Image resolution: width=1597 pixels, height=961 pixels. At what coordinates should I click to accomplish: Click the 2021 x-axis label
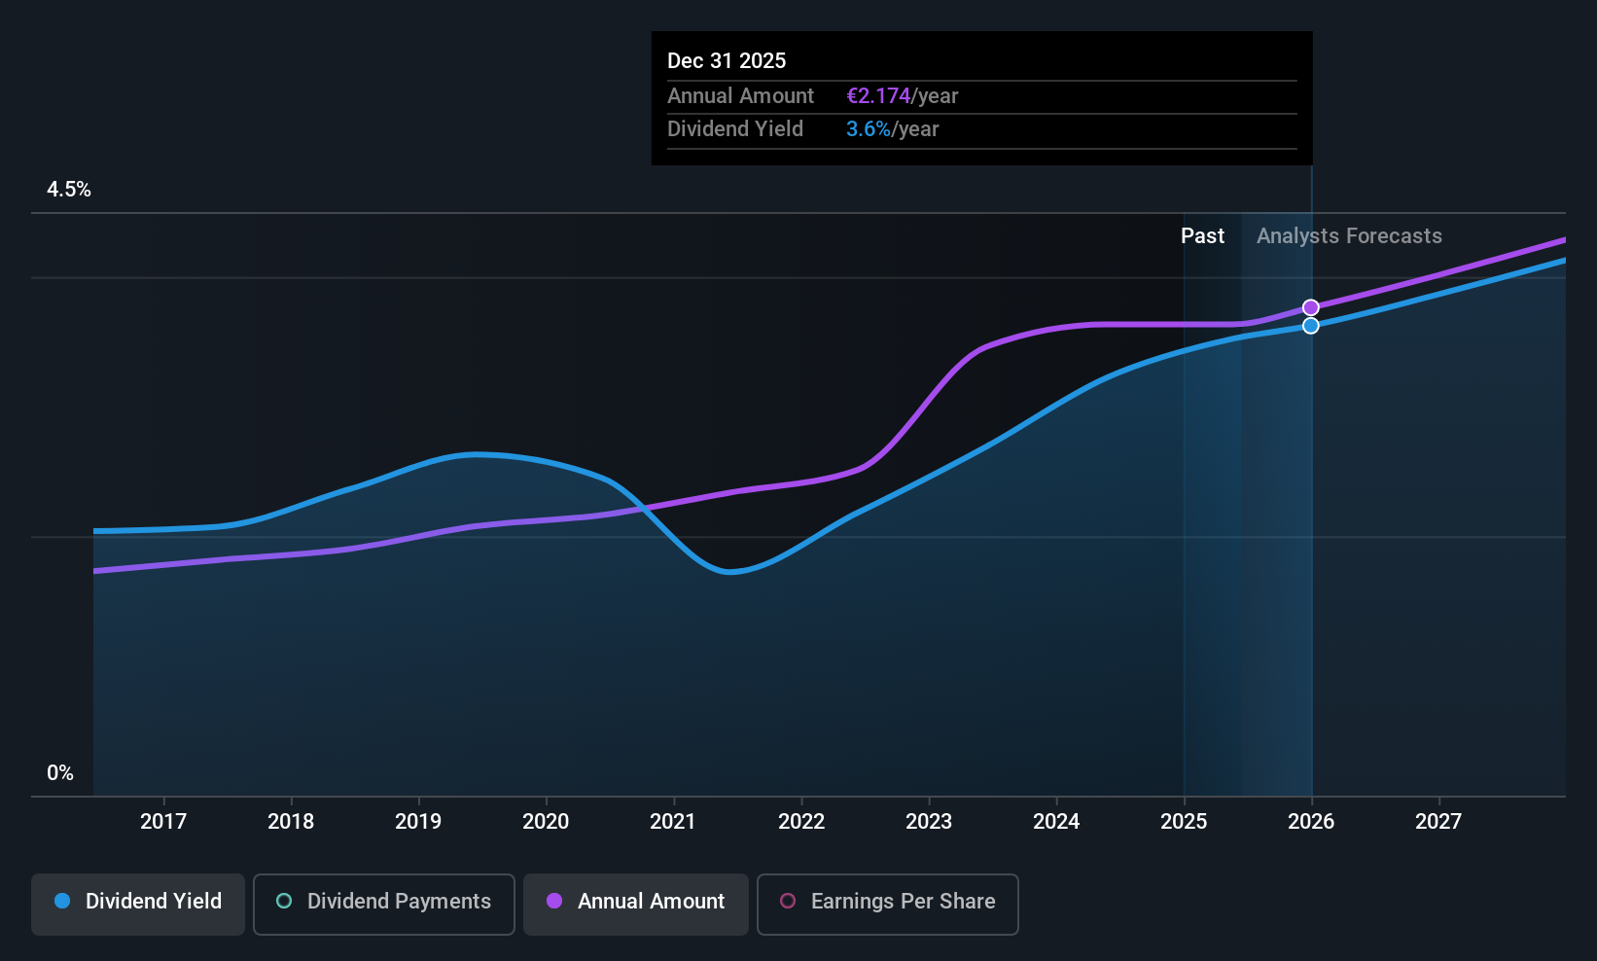673,822
